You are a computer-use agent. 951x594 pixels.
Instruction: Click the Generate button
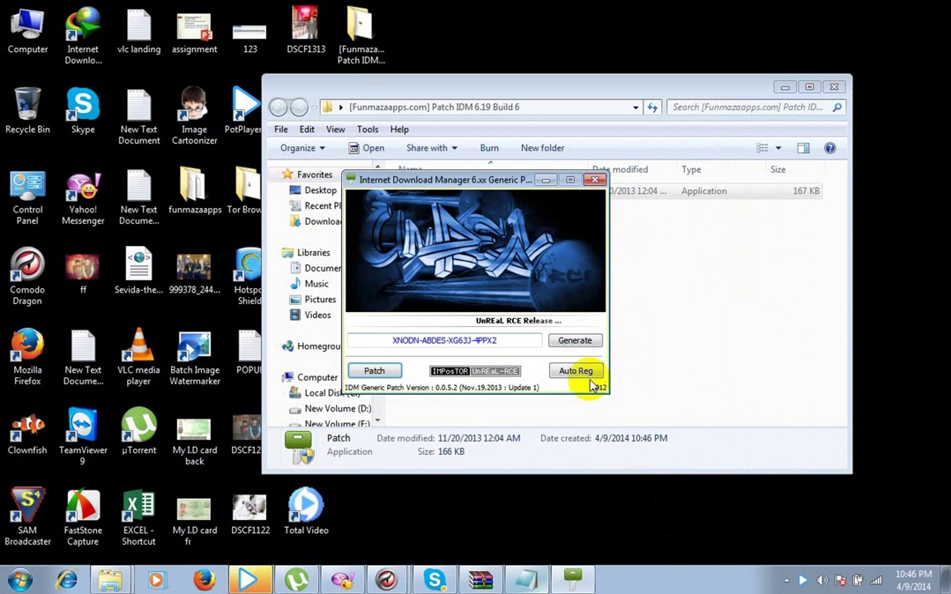tap(575, 340)
